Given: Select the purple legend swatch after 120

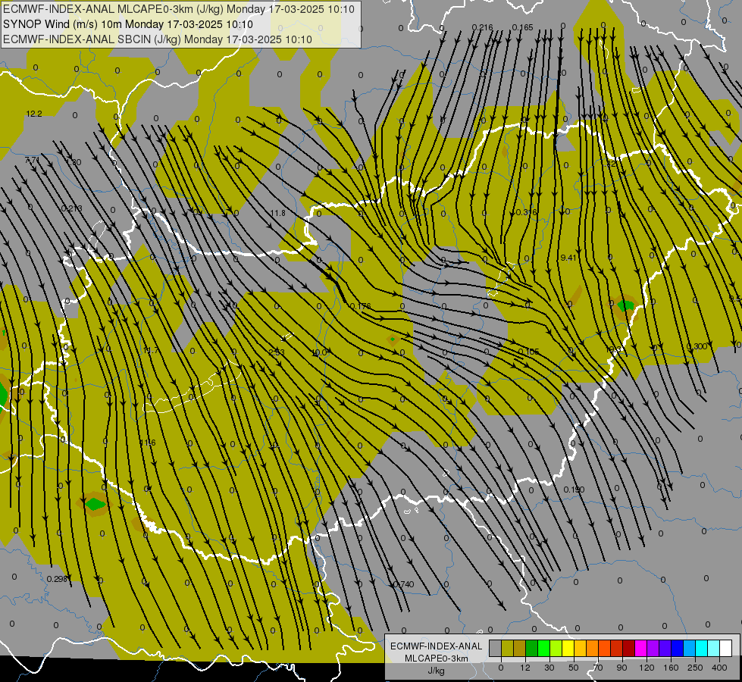Looking at the screenshot, I should click(x=653, y=648).
